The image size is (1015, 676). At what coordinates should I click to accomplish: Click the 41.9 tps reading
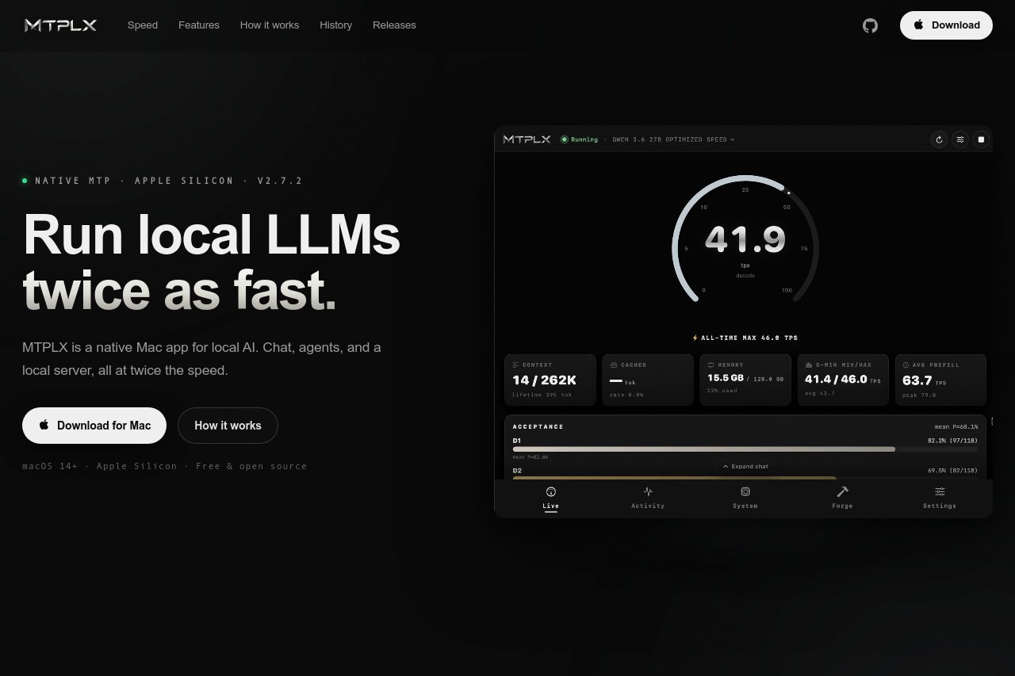click(745, 239)
